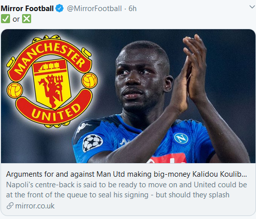Click the green cross mark emoji

coord(27,19)
